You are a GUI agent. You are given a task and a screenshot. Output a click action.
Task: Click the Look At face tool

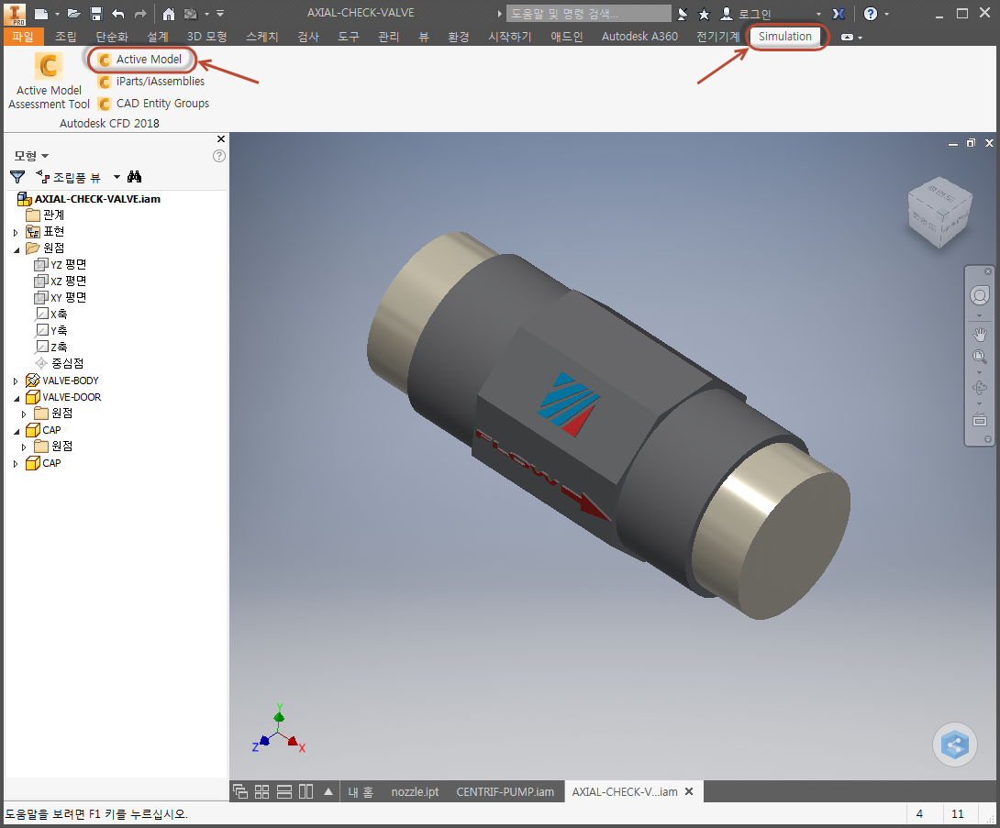[980, 419]
